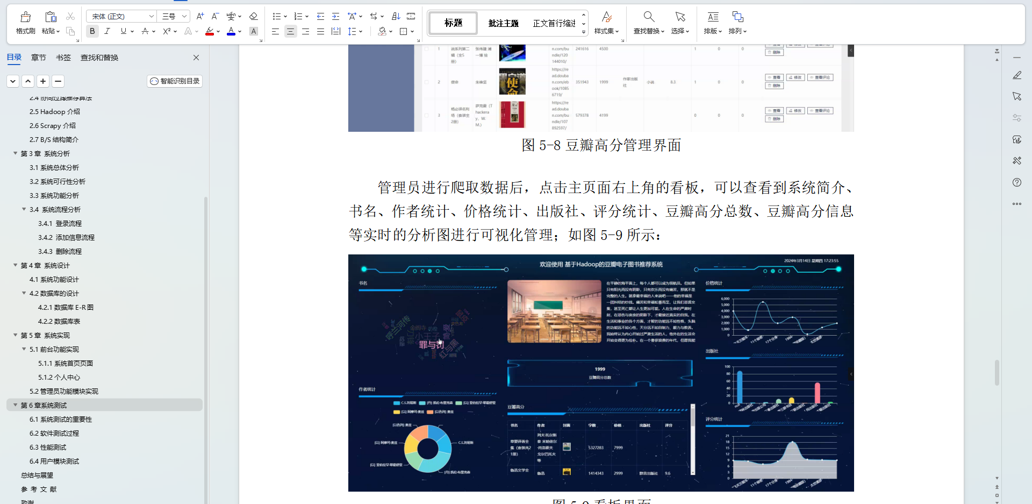This screenshot has height=504, width=1032.
Task: Click the Format Painter (格式刷) icon
Action: click(25, 17)
